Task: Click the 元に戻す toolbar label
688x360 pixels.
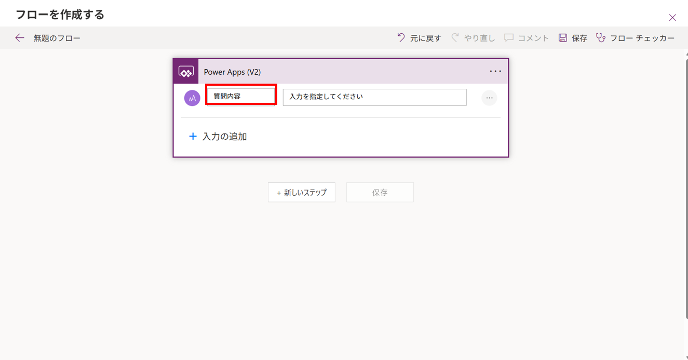Action: click(x=426, y=38)
